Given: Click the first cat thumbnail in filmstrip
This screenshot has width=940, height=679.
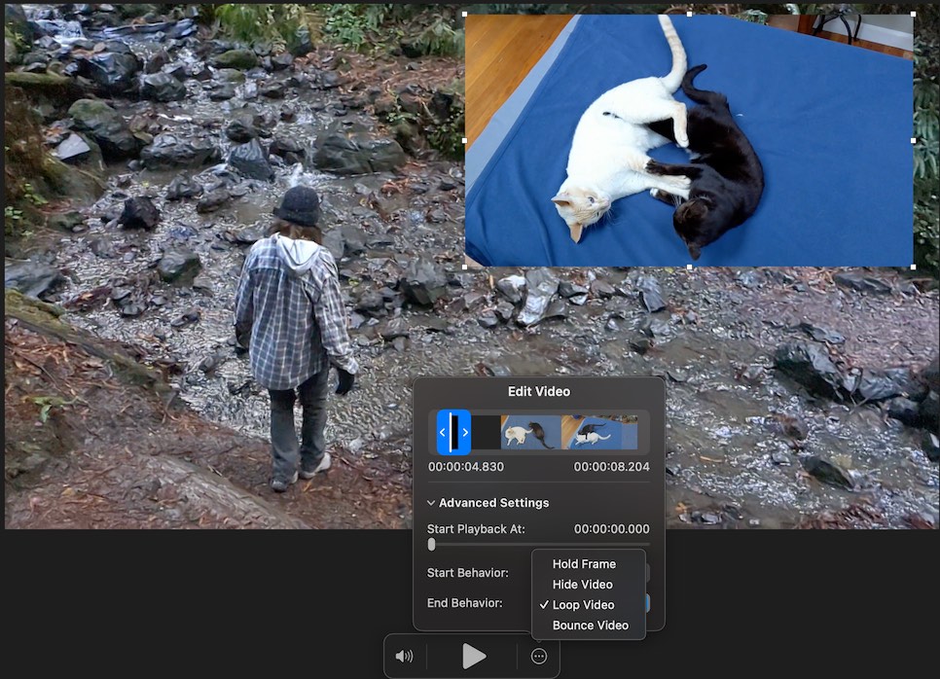Looking at the screenshot, I should [x=530, y=432].
